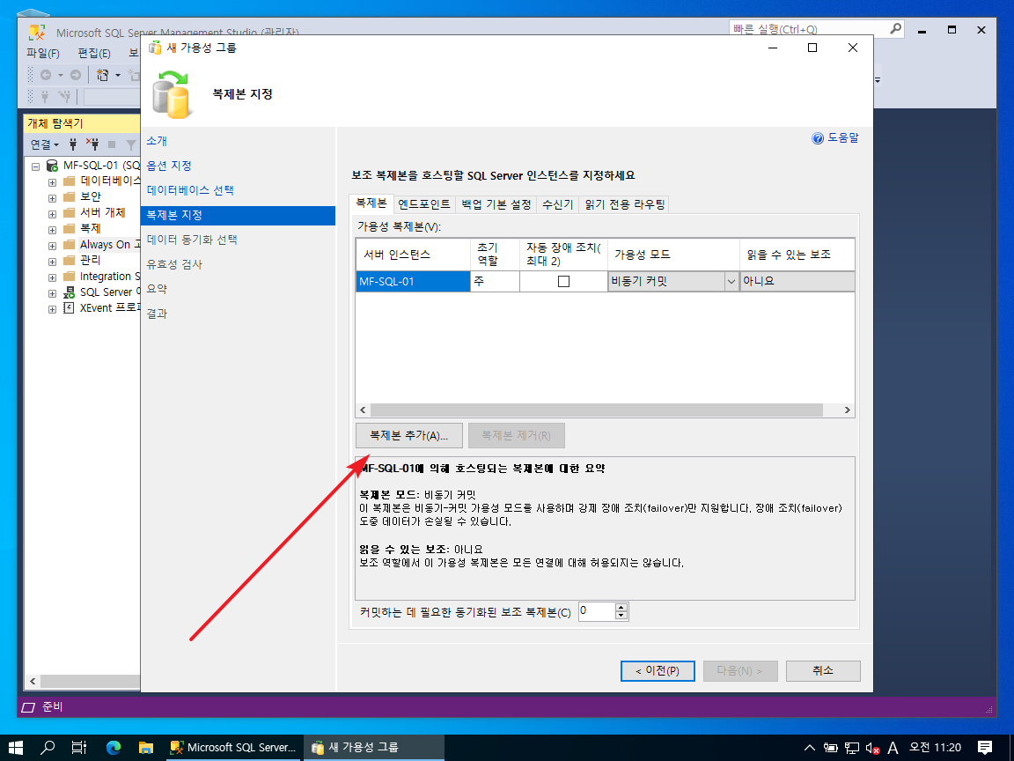Expand the 데이터베이스 folder node
The height and width of the screenshot is (761, 1014).
(x=53, y=181)
